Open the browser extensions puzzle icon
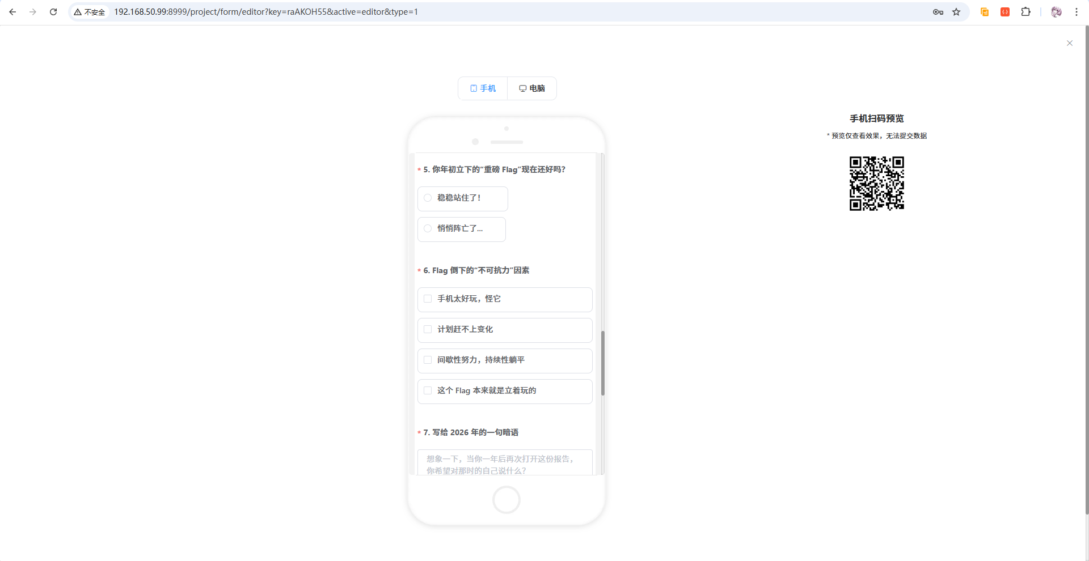The width and height of the screenshot is (1089, 561). [1025, 12]
